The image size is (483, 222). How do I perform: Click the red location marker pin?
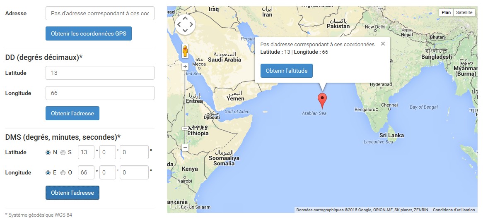[322, 101]
